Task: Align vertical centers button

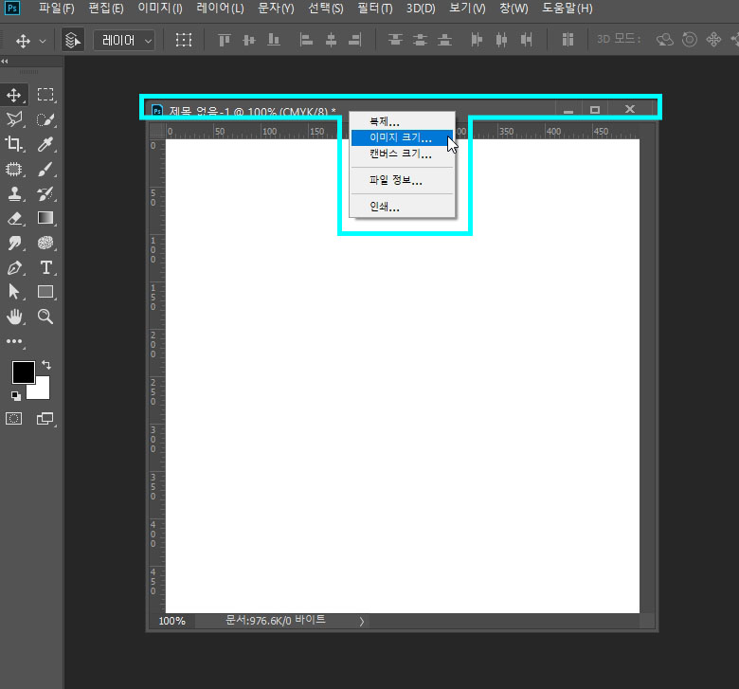Action: click(249, 40)
